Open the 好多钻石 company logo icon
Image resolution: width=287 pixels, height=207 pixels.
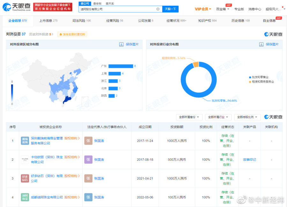tap(25, 178)
